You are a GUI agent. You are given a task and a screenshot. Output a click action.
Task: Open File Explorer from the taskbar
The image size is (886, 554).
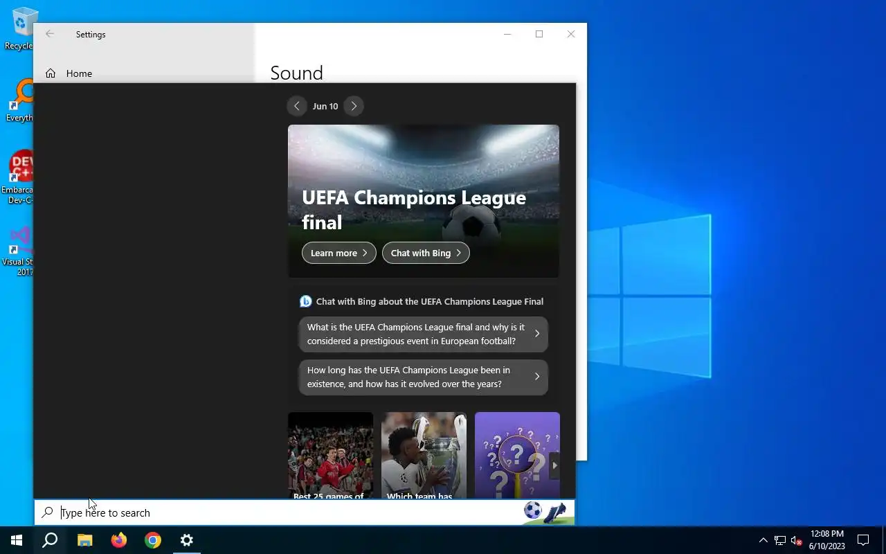pyautogui.click(x=84, y=540)
